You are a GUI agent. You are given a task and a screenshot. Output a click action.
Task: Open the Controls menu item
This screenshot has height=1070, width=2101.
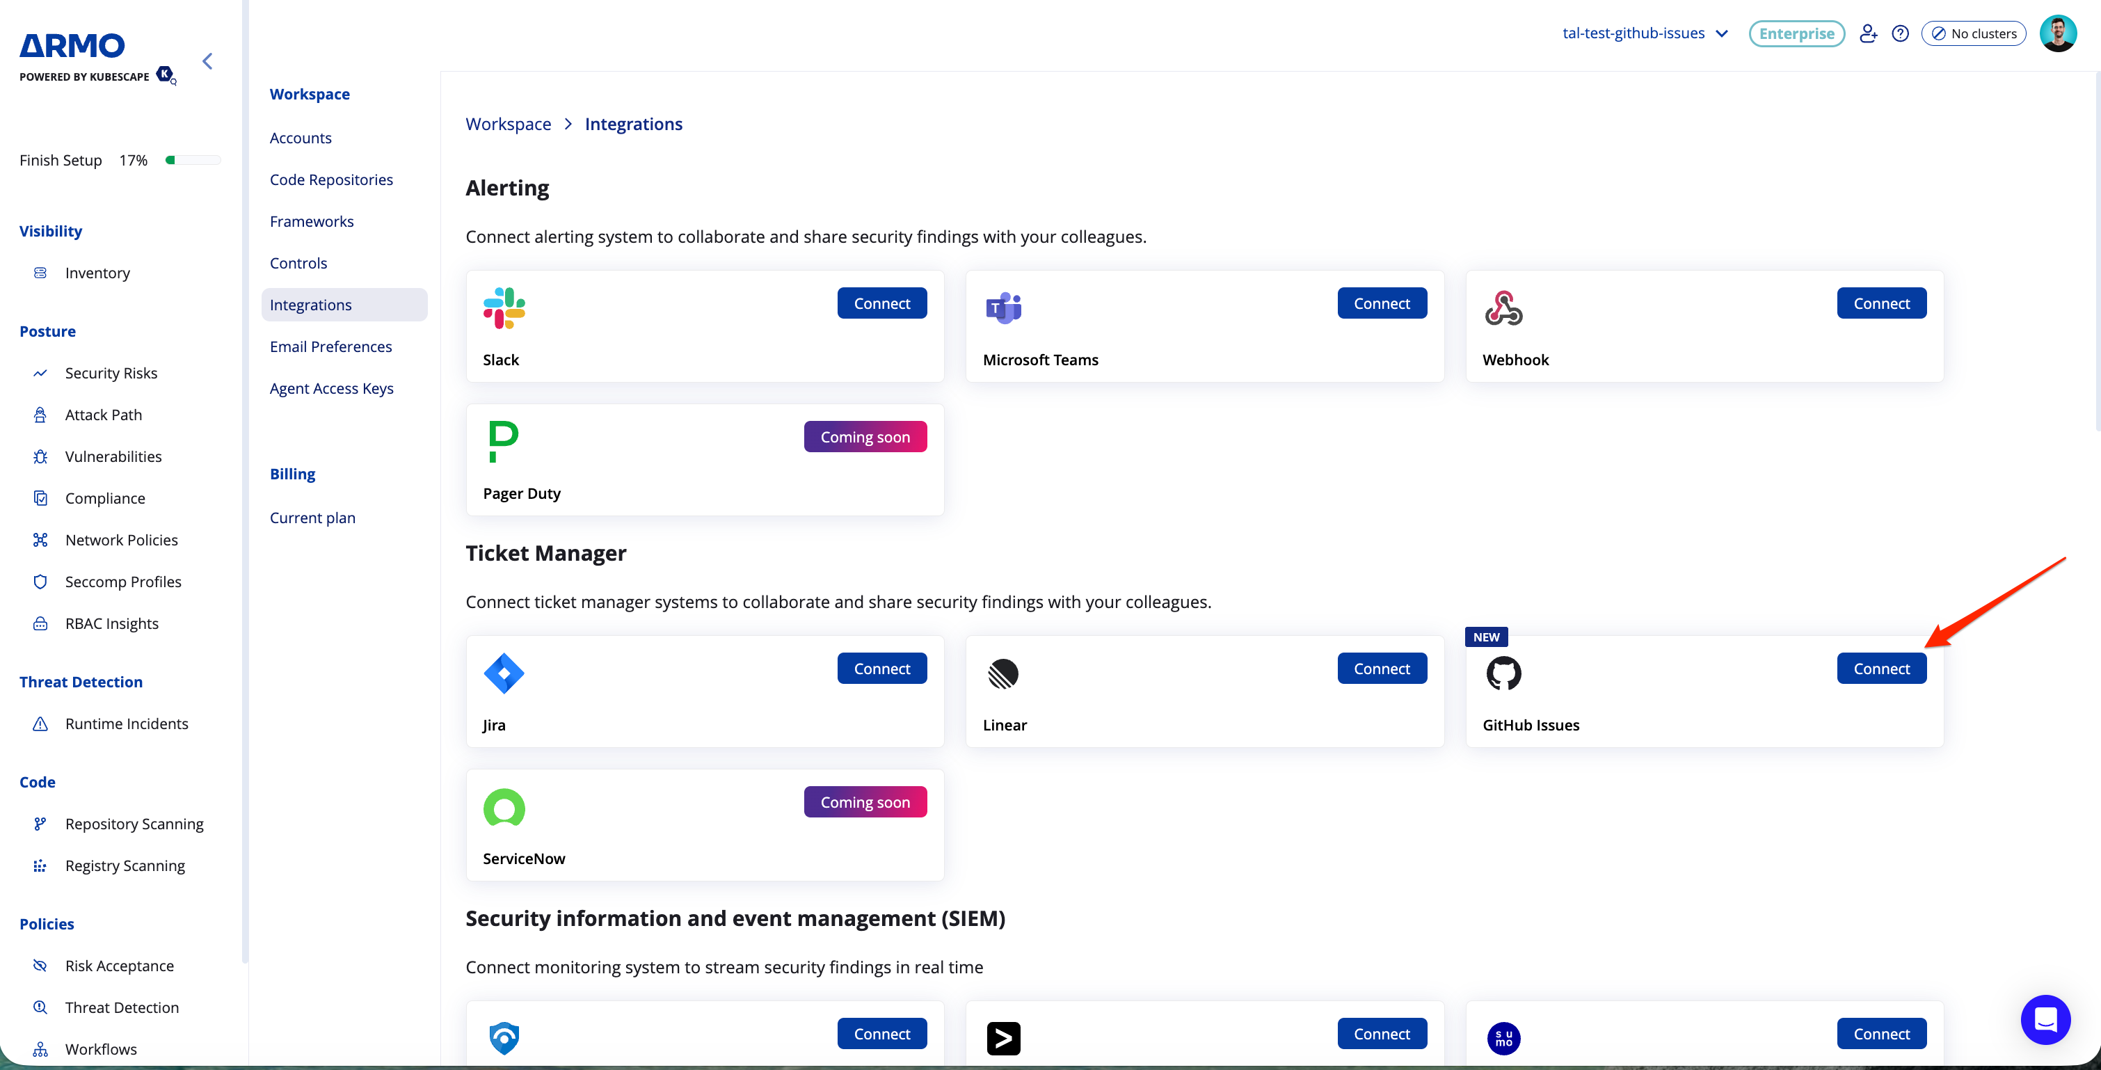[x=298, y=262]
